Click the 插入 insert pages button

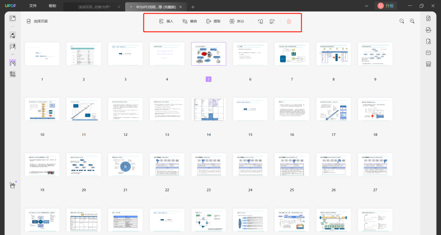pyautogui.click(x=166, y=21)
